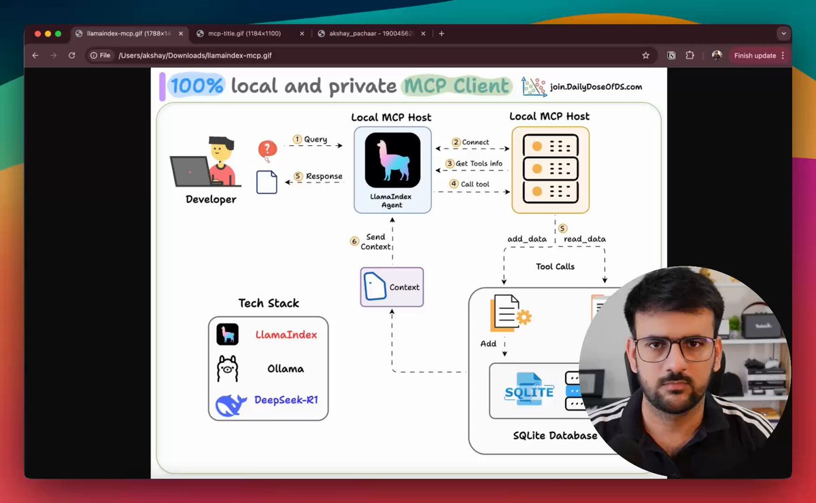
Task: Open the Chrome profile avatar
Action: (717, 56)
